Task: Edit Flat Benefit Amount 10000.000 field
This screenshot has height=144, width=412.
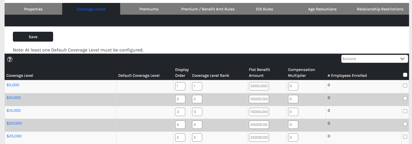Action: point(259,99)
